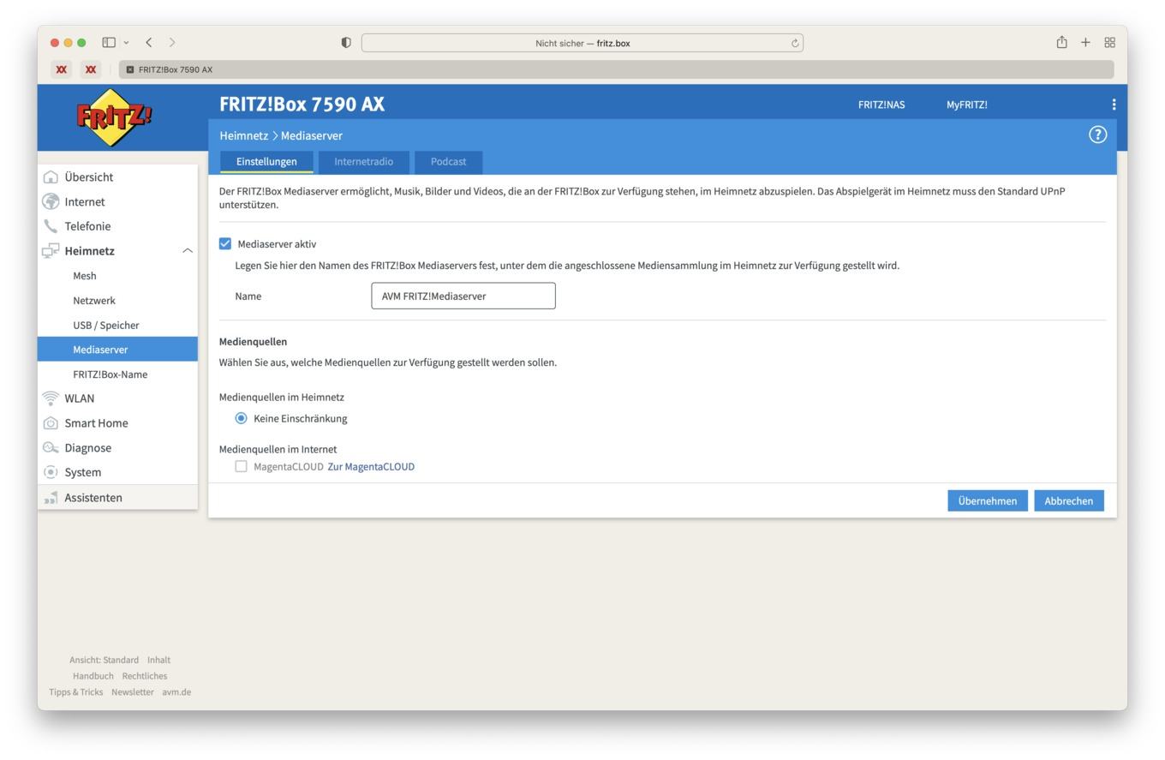
Task: Open FRITZ!Box-Name submenu item
Action: (111, 374)
